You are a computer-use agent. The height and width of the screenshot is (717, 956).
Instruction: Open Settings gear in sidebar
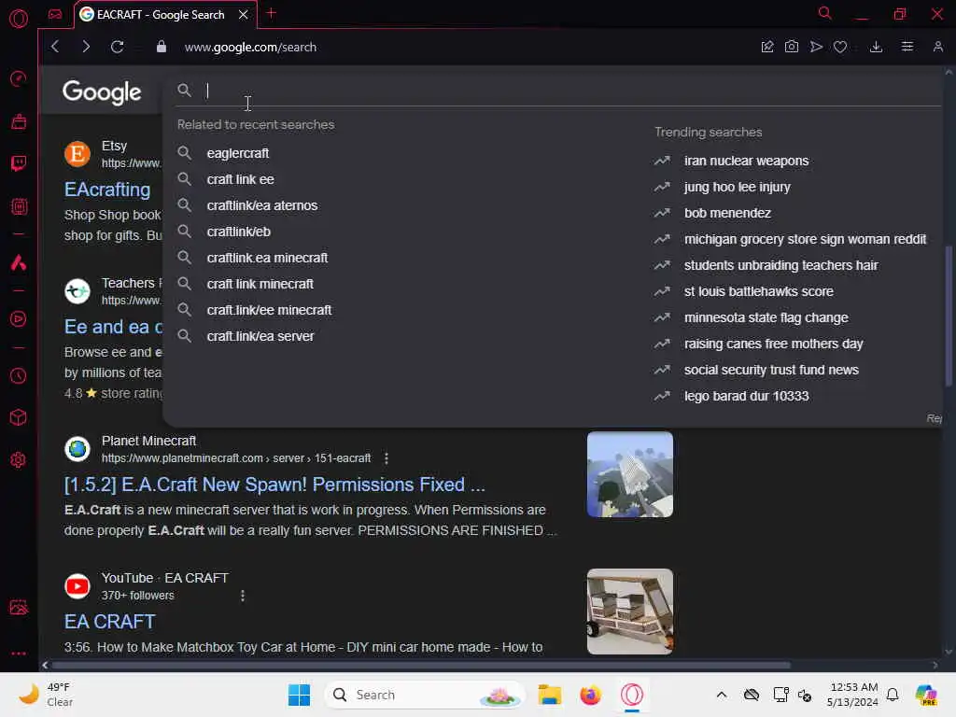click(19, 459)
